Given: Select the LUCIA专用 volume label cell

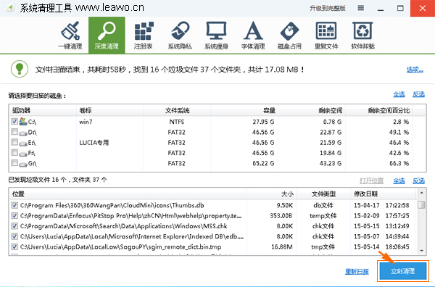Looking at the screenshot, I should pos(94,143).
